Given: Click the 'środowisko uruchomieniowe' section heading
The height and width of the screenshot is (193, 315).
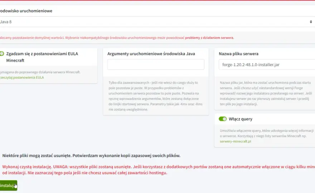Looking at the screenshot, I should point(26,11).
